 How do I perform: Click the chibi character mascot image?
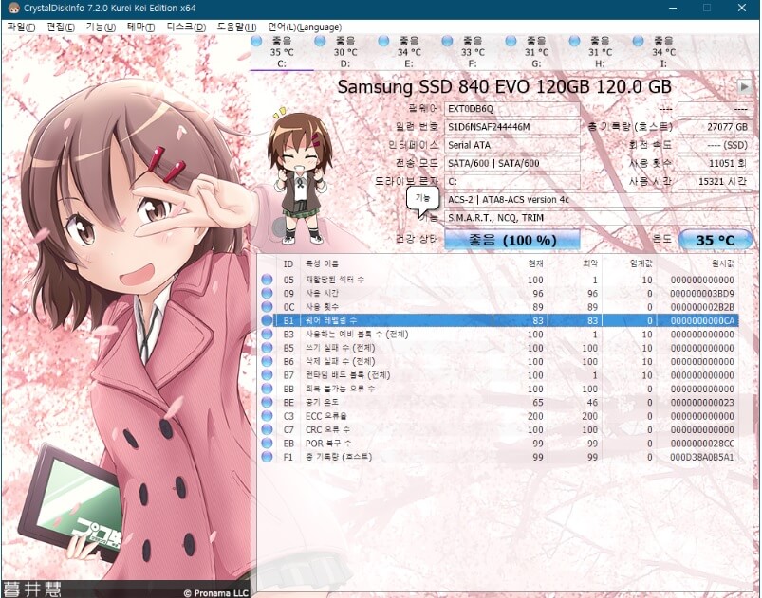pyautogui.click(x=299, y=175)
